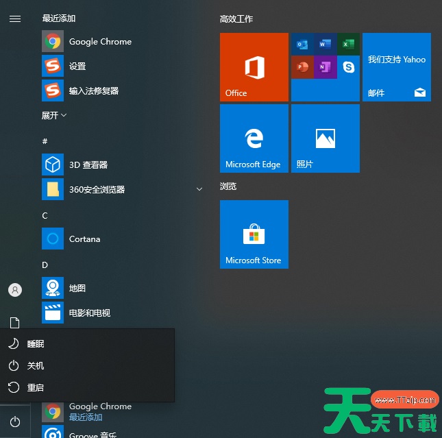Screen dimensions: 442x438
Task: Open the Microsoft Store tile
Action: pos(254,234)
